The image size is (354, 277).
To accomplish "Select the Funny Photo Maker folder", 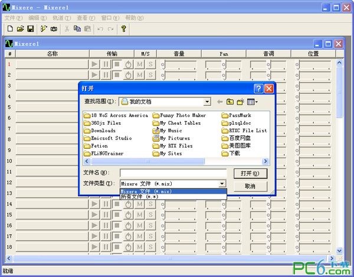I will pyautogui.click(x=179, y=115).
